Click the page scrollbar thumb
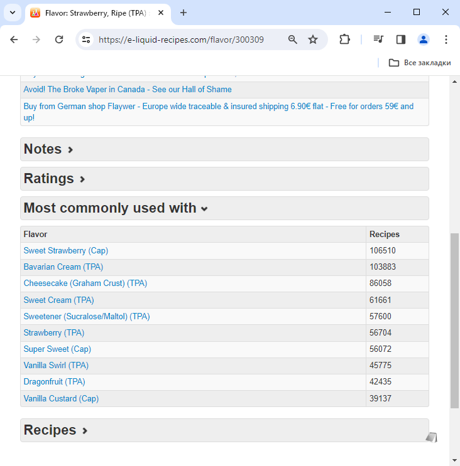Image resolution: width=460 pixels, height=466 pixels. (x=454, y=321)
